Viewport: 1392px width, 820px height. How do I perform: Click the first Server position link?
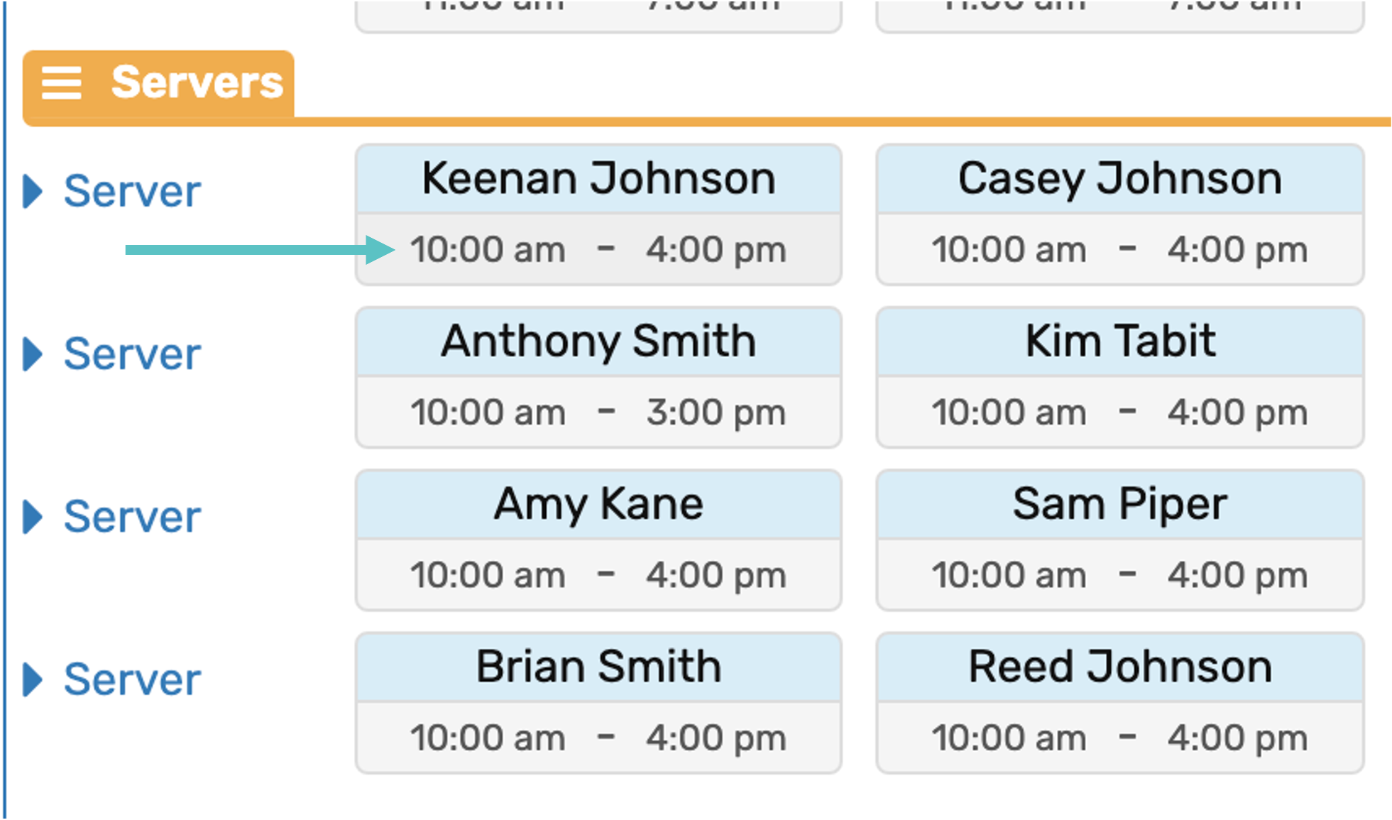(x=132, y=191)
